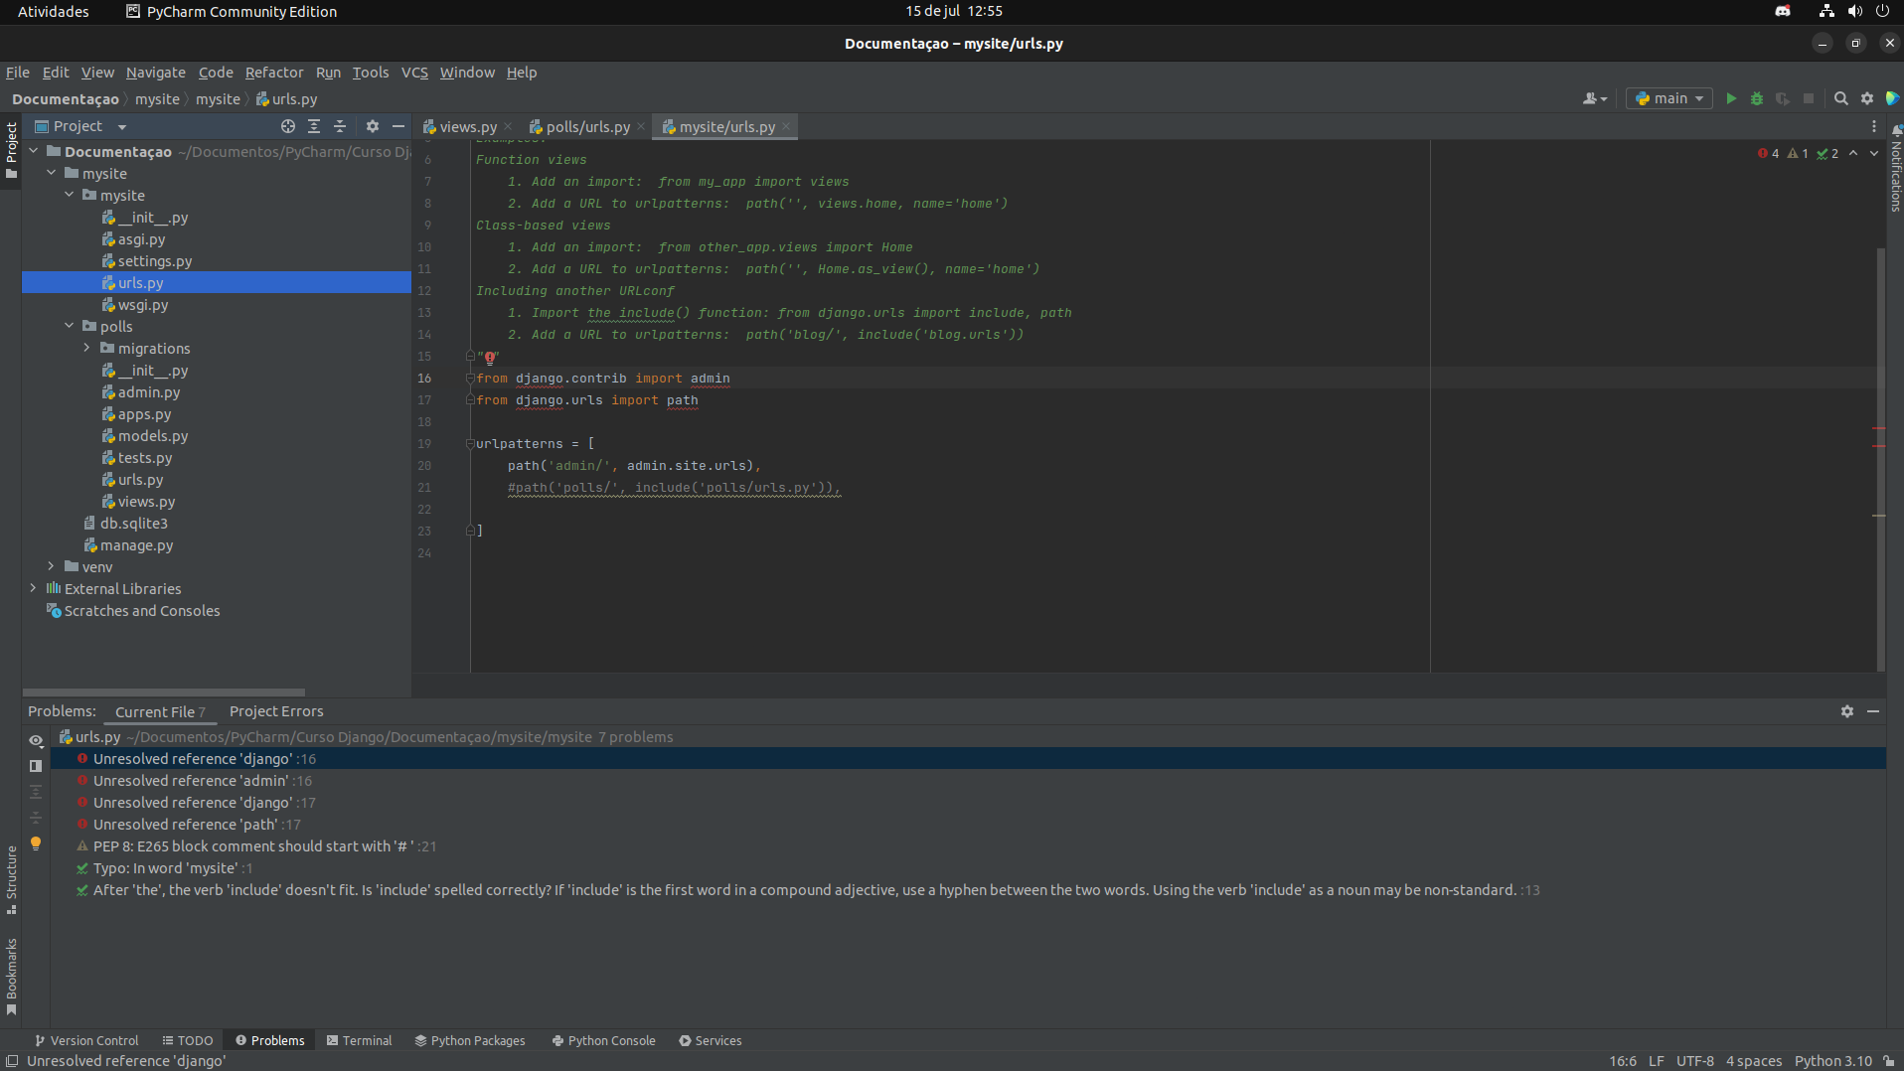
Task: Expand all in Project panel
Action: pyautogui.click(x=314, y=126)
